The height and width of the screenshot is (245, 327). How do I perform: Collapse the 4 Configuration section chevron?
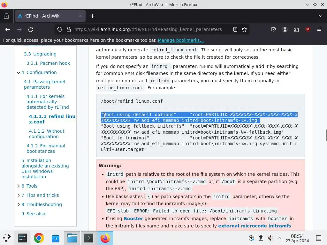pyautogui.click(x=19, y=72)
